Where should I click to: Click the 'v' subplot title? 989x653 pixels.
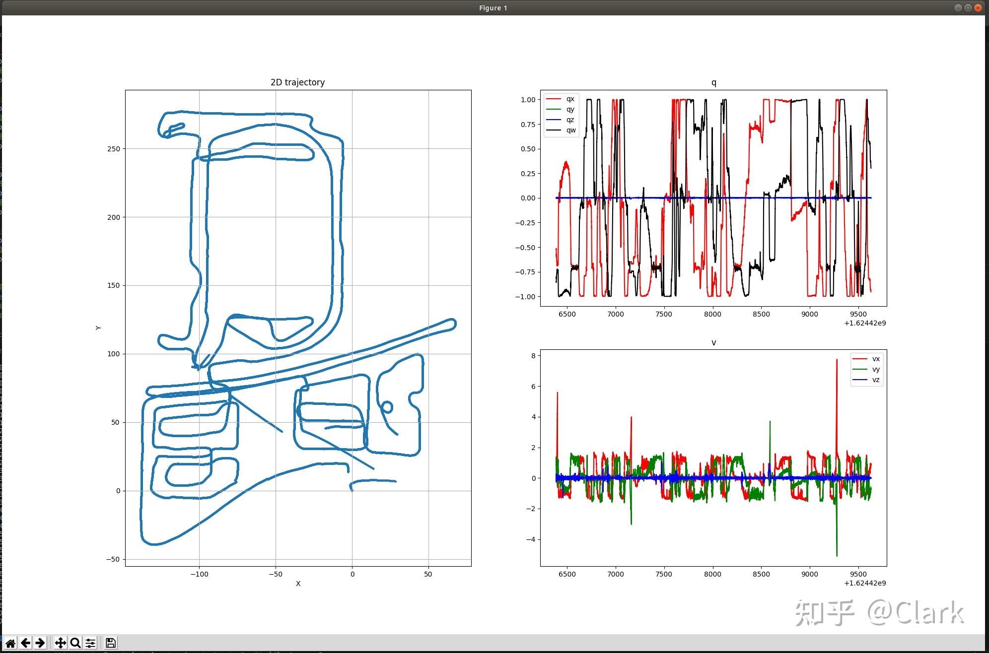pyautogui.click(x=713, y=342)
